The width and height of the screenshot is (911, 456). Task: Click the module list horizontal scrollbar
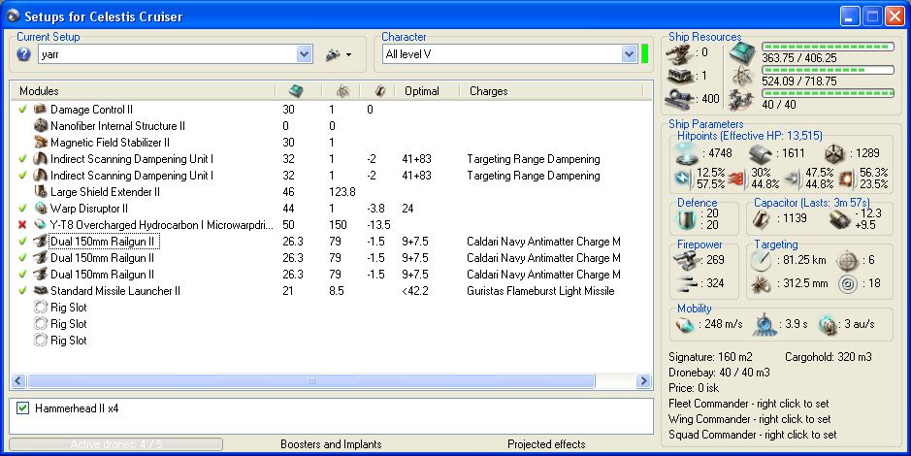[310, 381]
